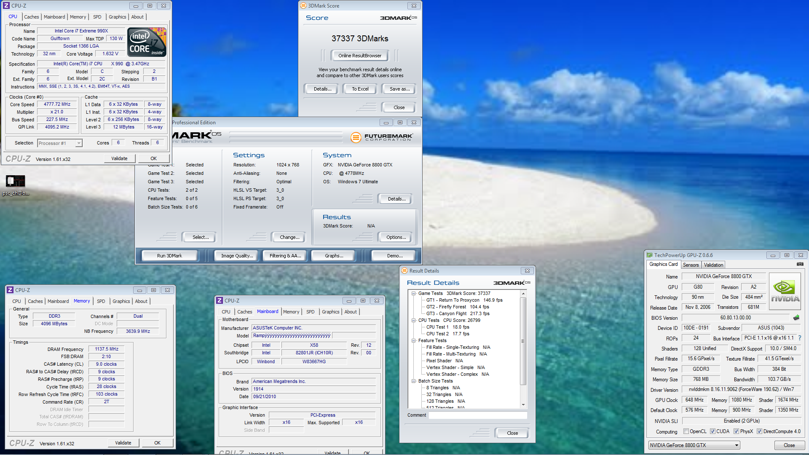This screenshot has width=809, height=455.
Task: Click DRAM Frequency value 1137.5 MHz
Action: [x=107, y=349]
